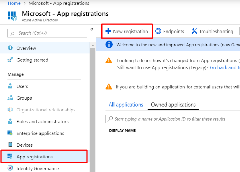Click the App registrations tile icon in header
Image resolution: width=240 pixels, height=172 pixels.
point(12,16)
